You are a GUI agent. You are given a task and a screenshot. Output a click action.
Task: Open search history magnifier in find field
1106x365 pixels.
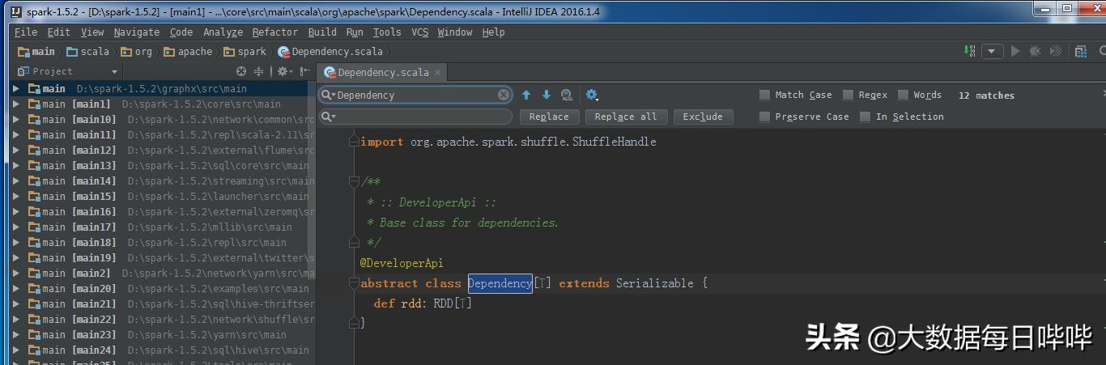pos(328,95)
